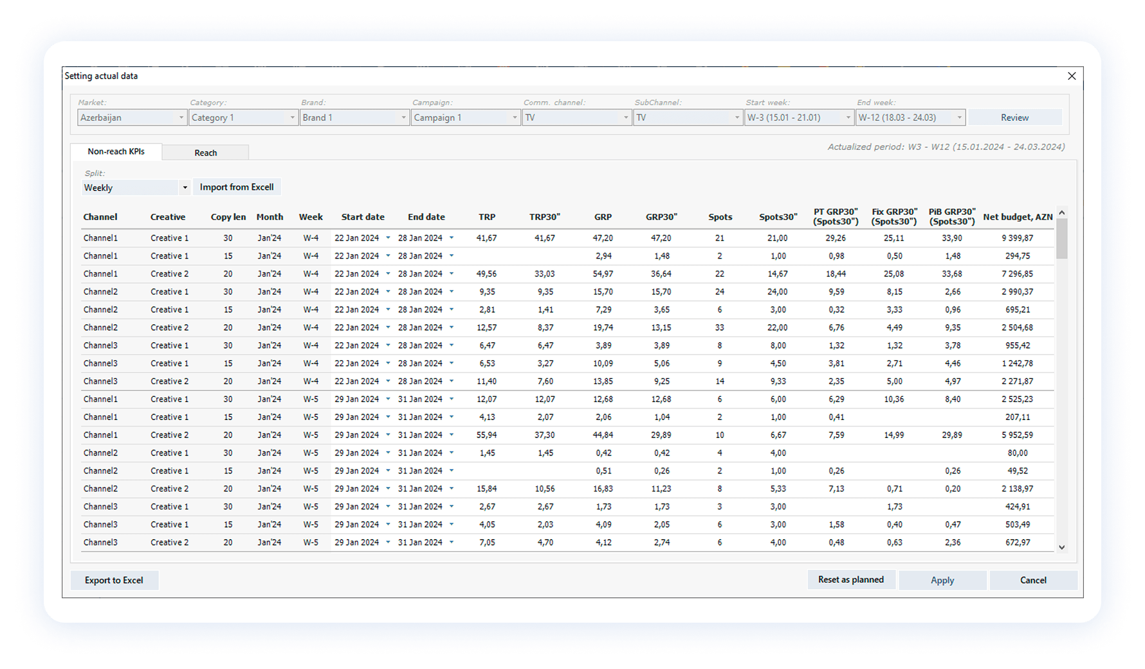This screenshot has width=1145, height=669.
Task: Click the Cancel button
Action: (1033, 580)
